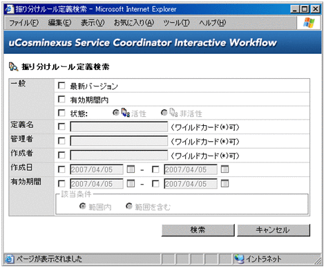Viewport: 326px width, 269px height.
Task: Enable the 有効期間内 checkbox
Action: [61, 100]
